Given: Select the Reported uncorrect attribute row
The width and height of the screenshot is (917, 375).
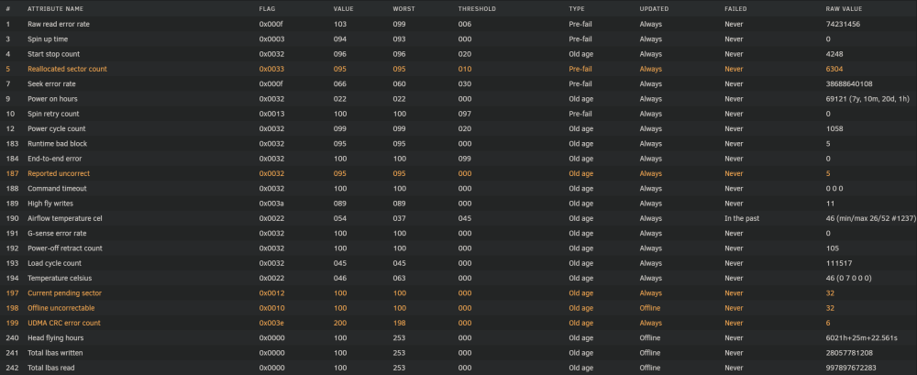Looking at the screenshot, I should 458,174.
